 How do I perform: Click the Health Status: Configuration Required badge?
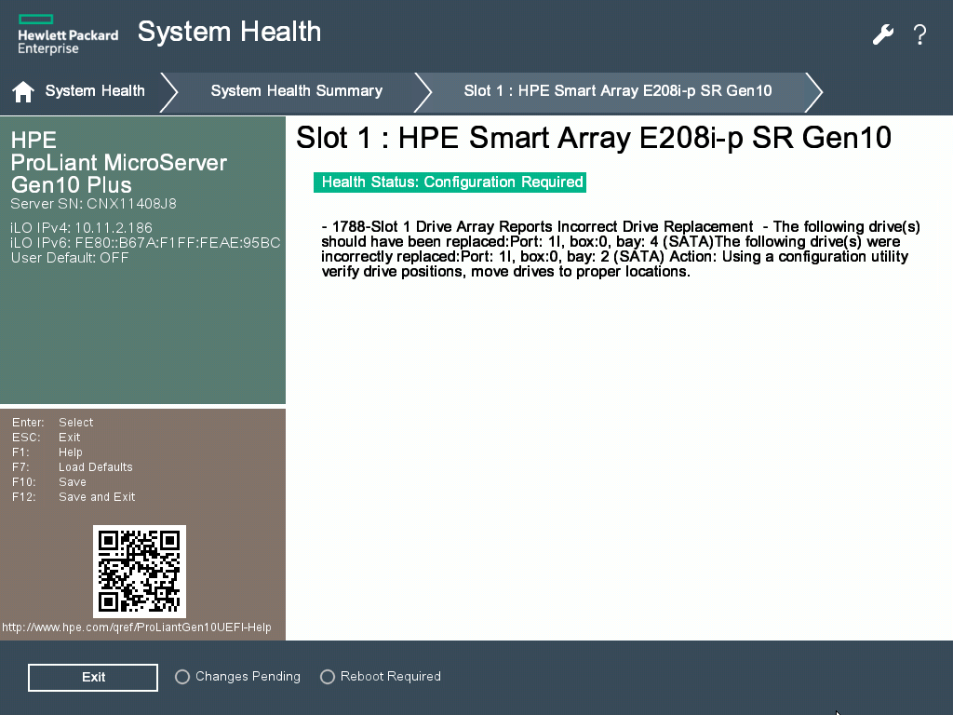pyautogui.click(x=450, y=182)
